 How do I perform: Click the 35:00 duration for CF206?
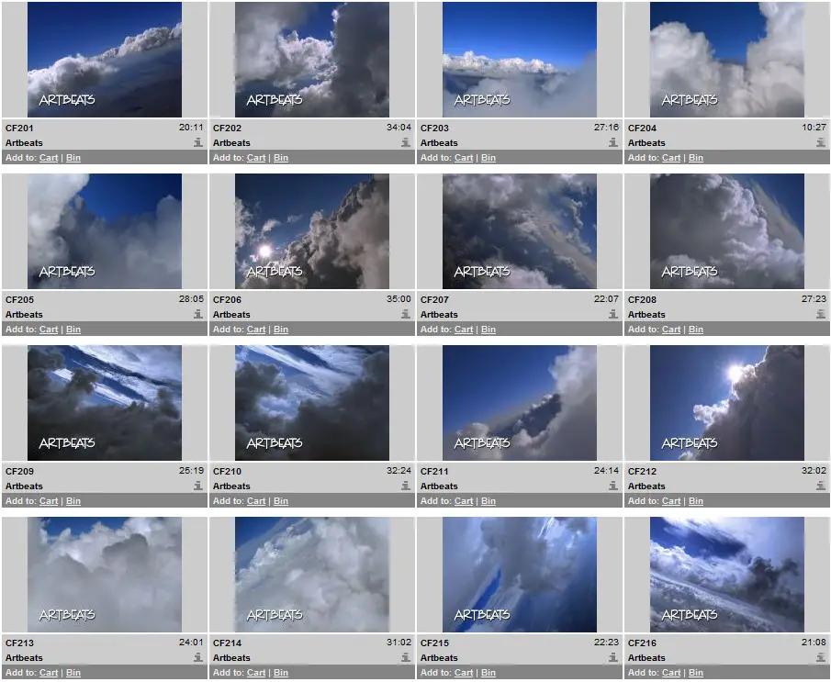pos(399,299)
